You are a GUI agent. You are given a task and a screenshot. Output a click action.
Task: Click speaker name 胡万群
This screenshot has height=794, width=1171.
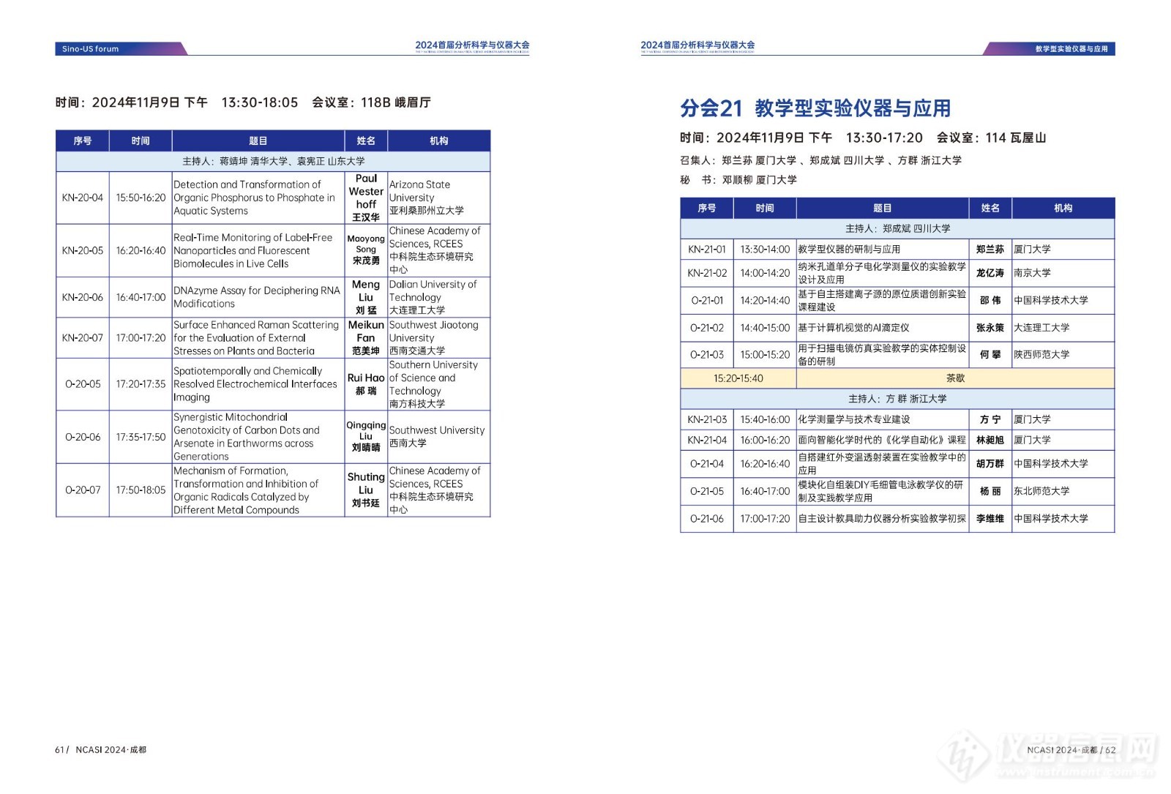click(x=990, y=463)
